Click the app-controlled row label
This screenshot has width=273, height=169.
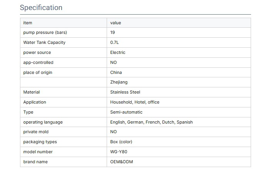38,62
